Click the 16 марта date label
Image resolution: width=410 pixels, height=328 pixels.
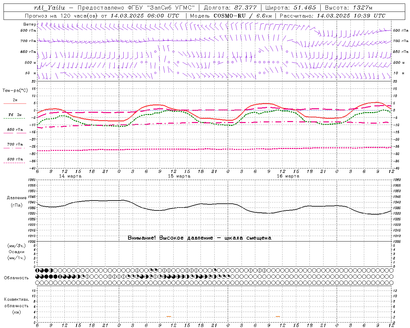click(288, 176)
